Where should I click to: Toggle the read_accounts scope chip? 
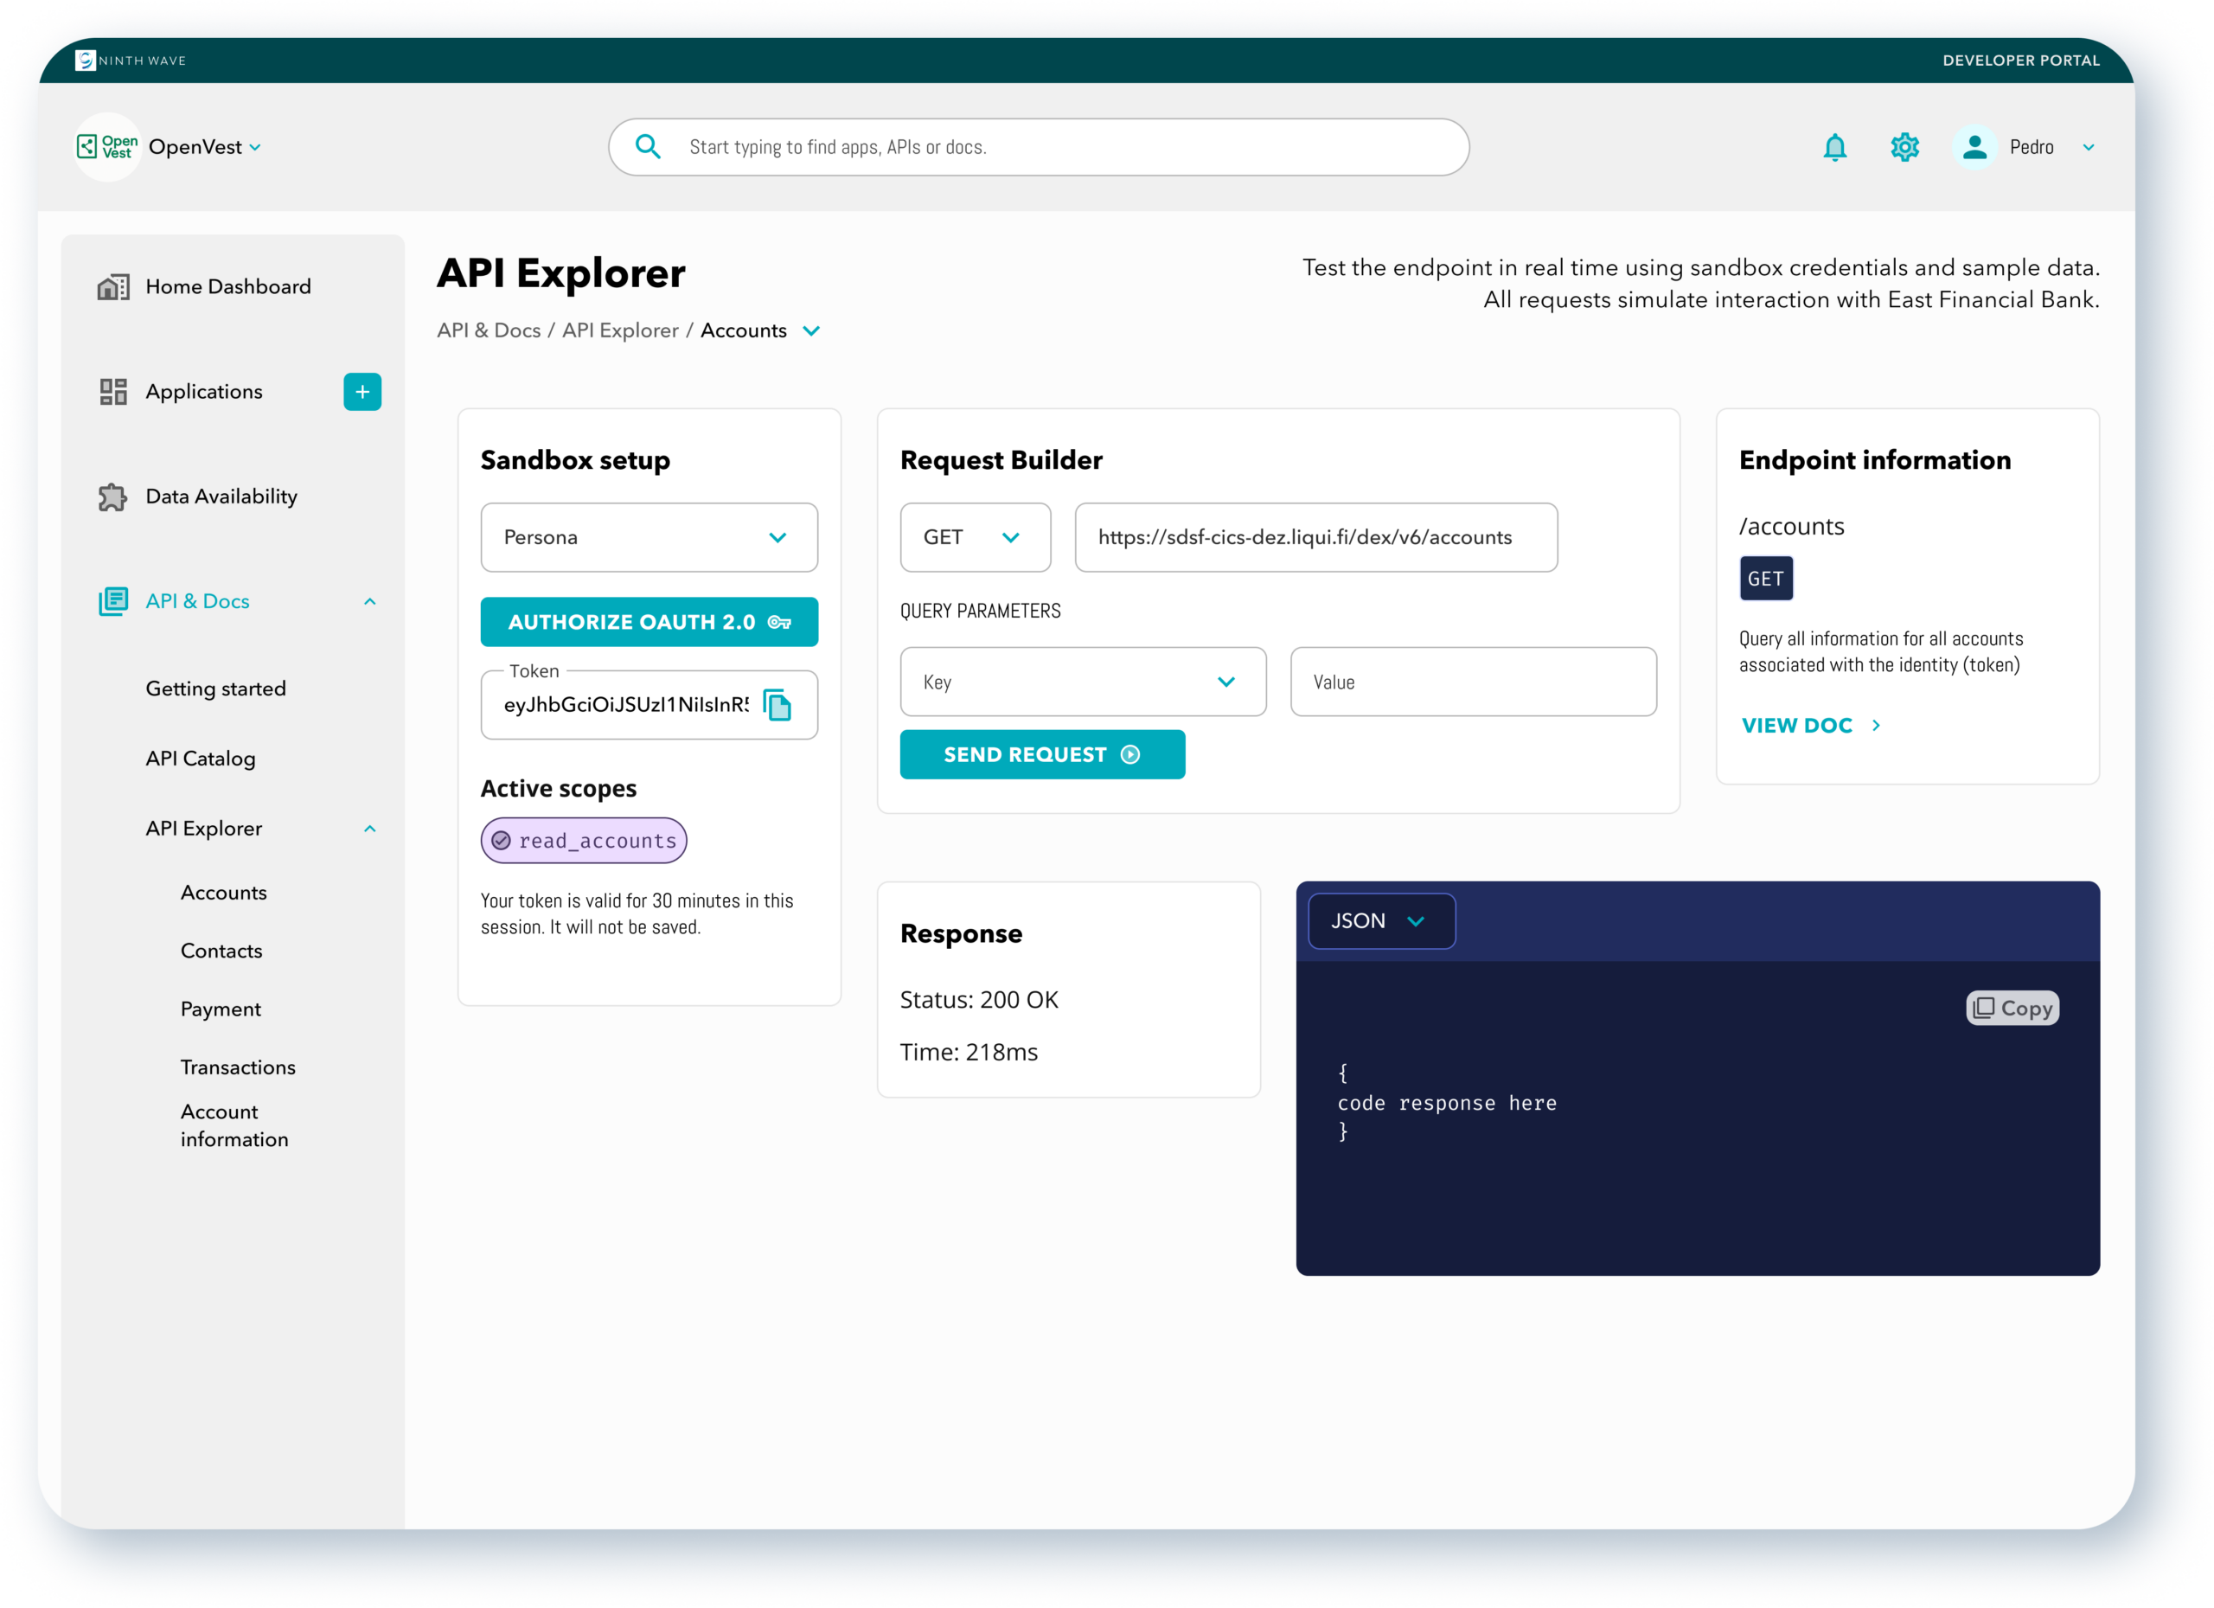click(584, 841)
